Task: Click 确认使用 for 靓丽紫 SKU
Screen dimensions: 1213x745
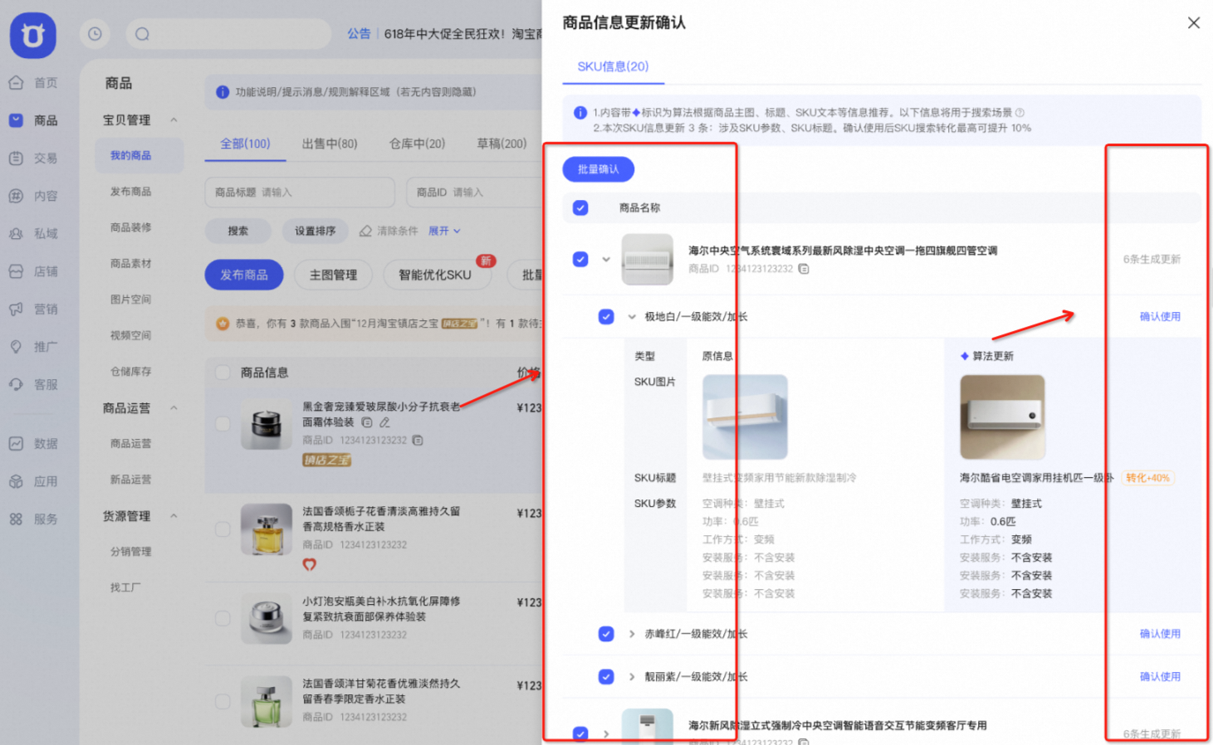Action: click(x=1160, y=676)
